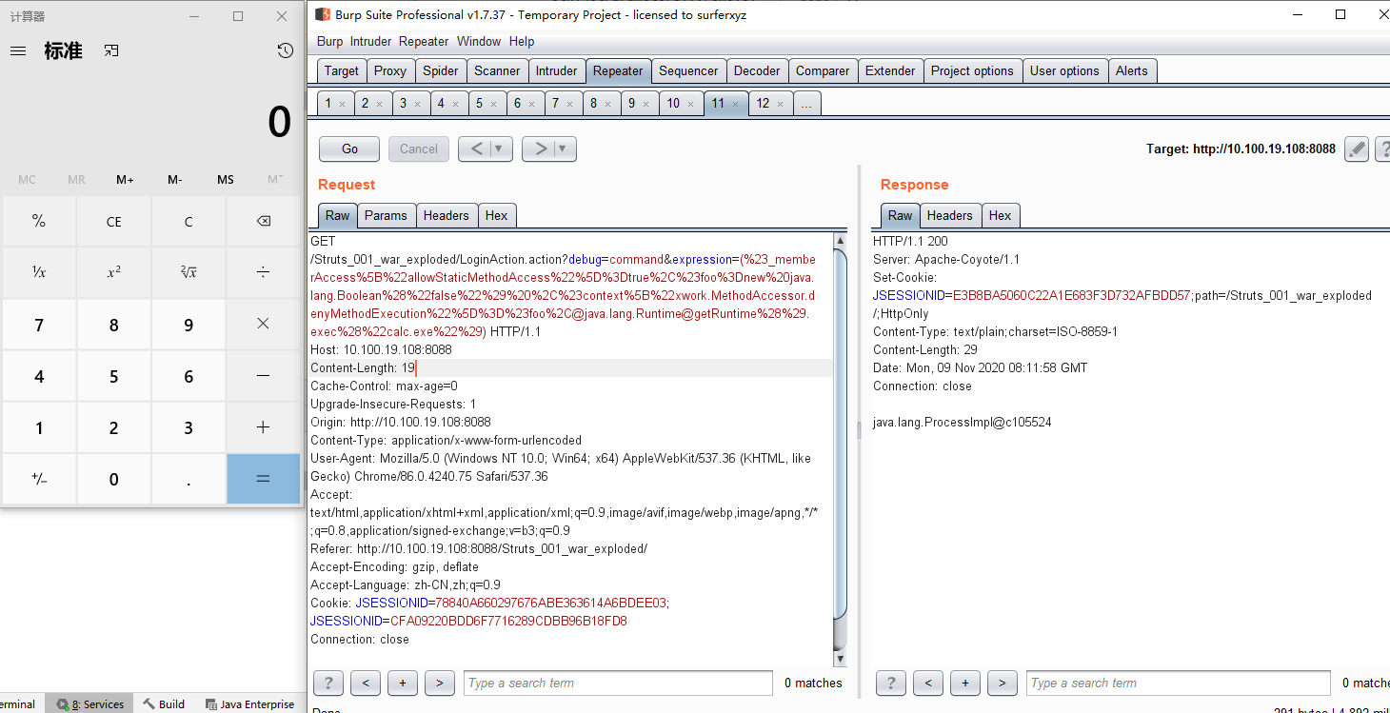Close Repeater tab 11

(735, 104)
